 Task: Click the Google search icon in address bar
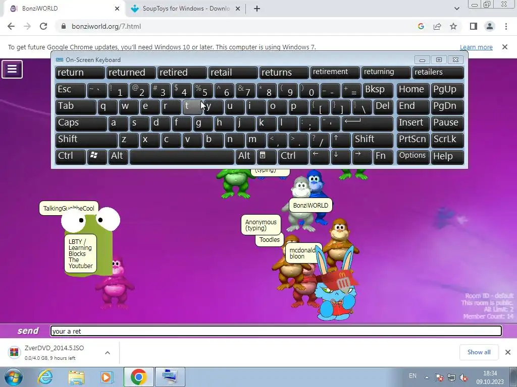pyautogui.click(x=421, y=26)
